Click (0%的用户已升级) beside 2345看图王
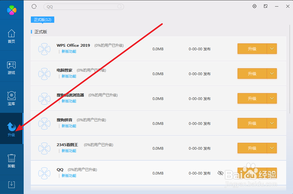Viewport: 293px width, 194px height. 99,145
